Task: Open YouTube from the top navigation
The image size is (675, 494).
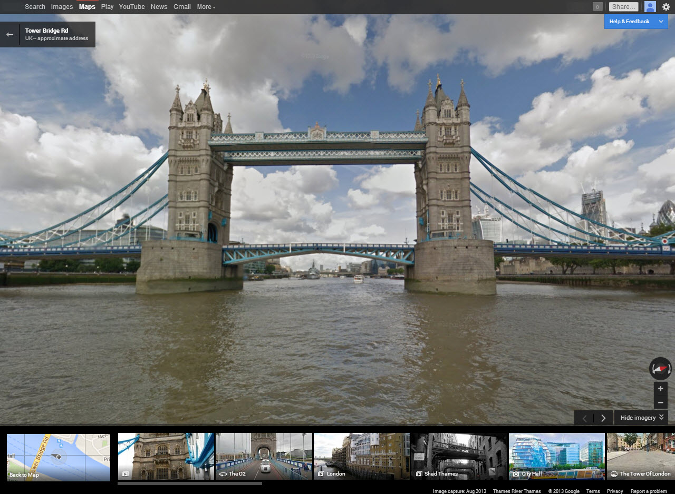Action: click(x=132, y=7)
